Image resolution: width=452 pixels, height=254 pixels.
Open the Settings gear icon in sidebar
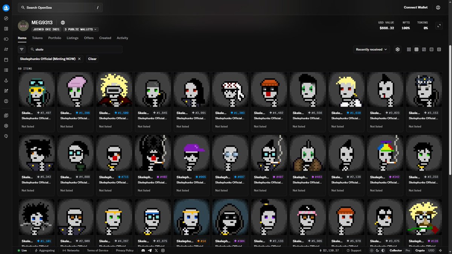tap(6, 126)
